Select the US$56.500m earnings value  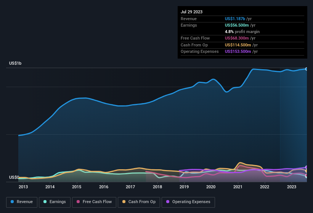[x=237, y=25]
